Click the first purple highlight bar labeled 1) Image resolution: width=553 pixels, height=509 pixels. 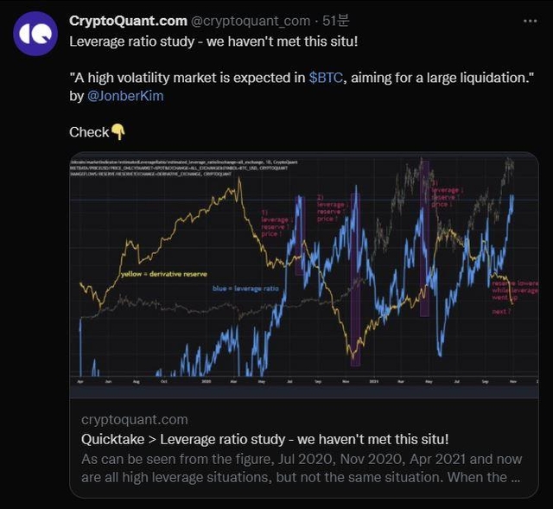point(300,233)
